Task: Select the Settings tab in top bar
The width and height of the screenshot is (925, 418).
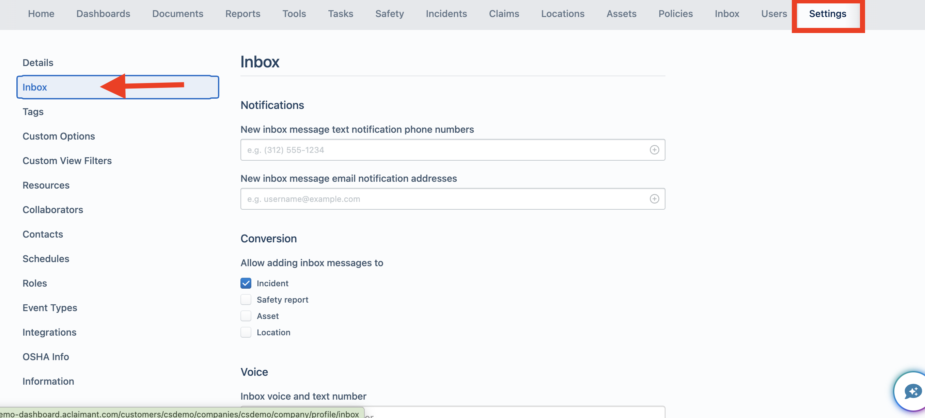Action: (827, 14)
